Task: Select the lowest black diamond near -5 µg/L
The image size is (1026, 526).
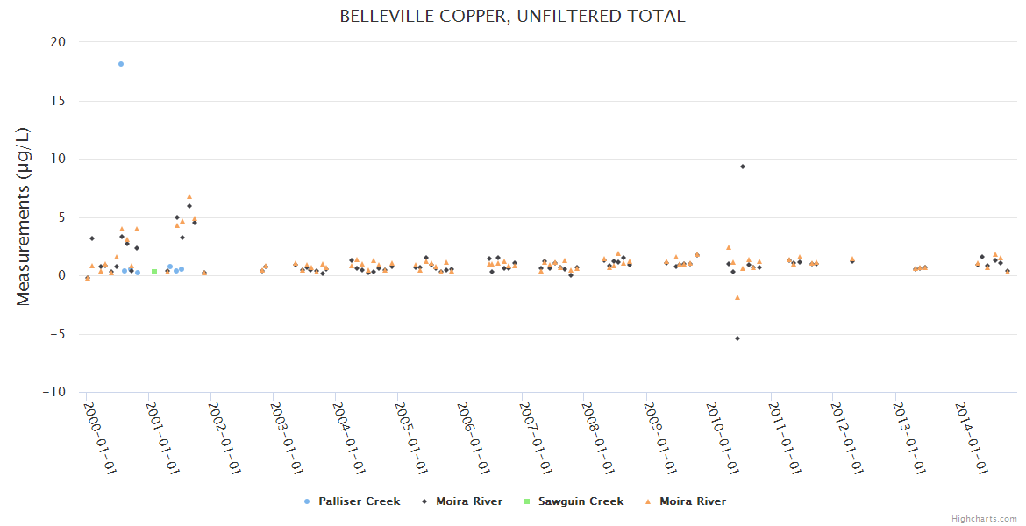Action: (x=737, y=338)
